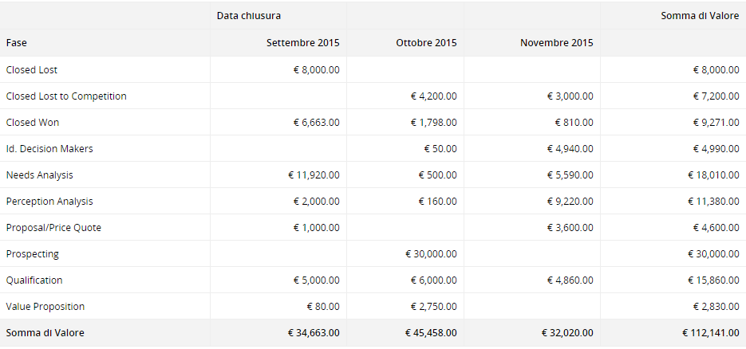Click the Perception Analysis row label
746x349 pixels.
(49, 202)
